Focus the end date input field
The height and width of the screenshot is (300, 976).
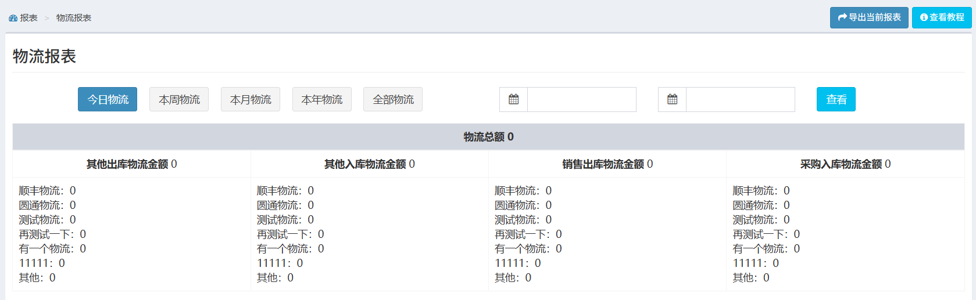(740, 99)
